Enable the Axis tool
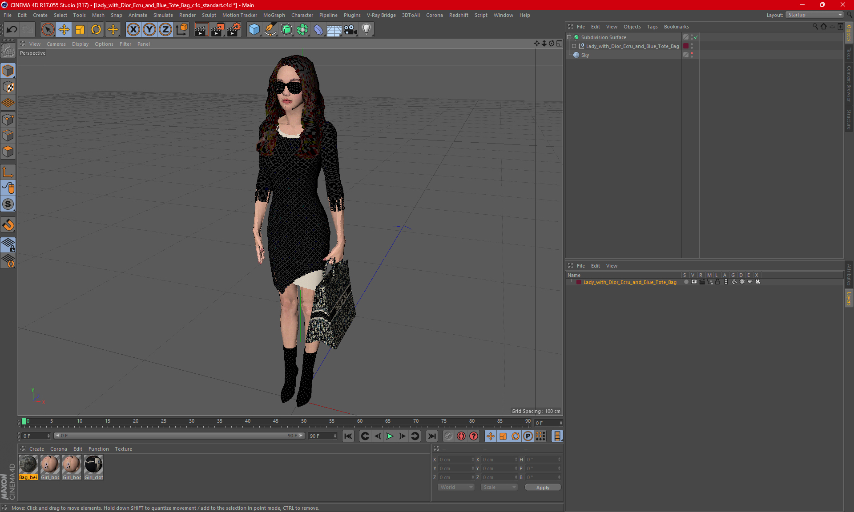 (8, 172)
